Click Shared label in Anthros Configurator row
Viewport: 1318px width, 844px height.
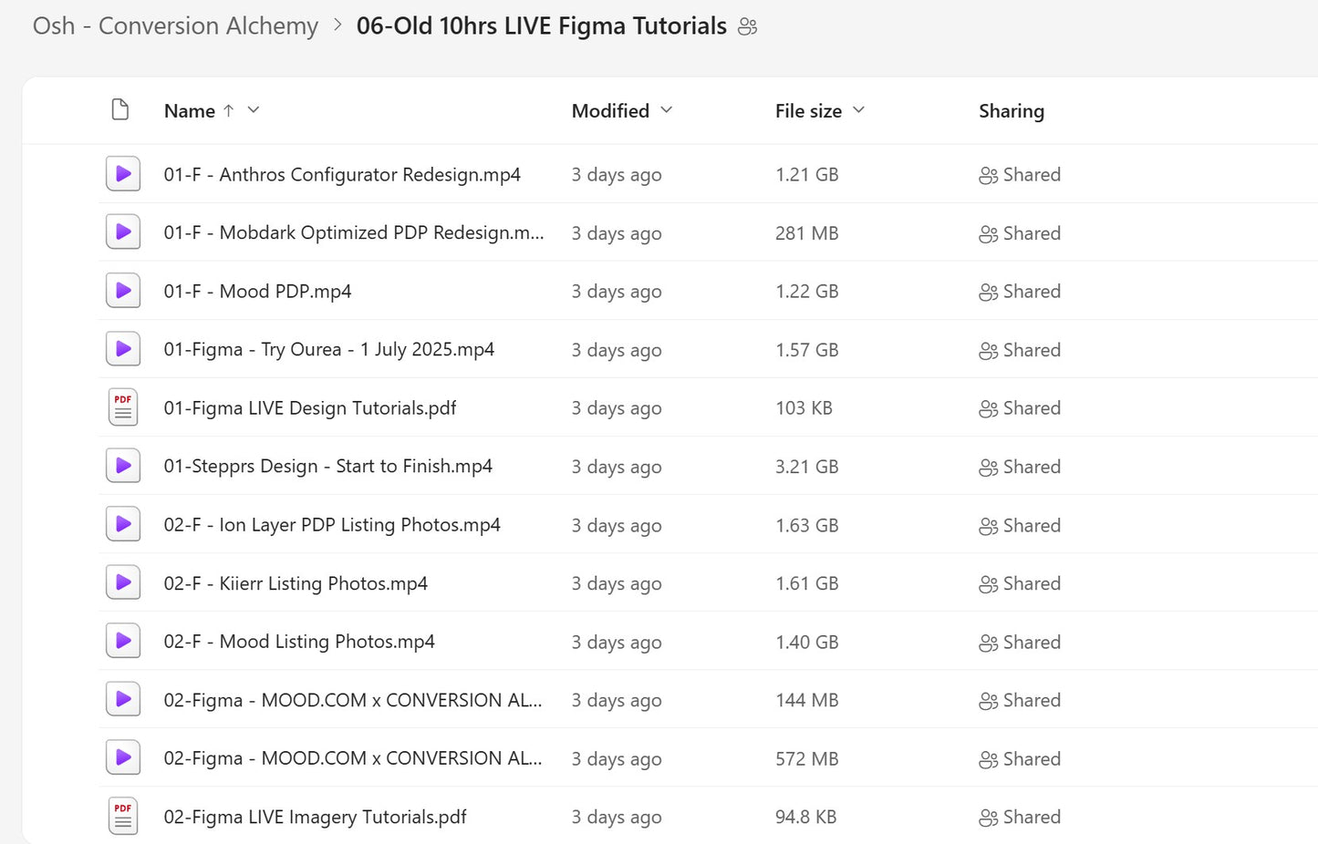[x=1032, y=174]
